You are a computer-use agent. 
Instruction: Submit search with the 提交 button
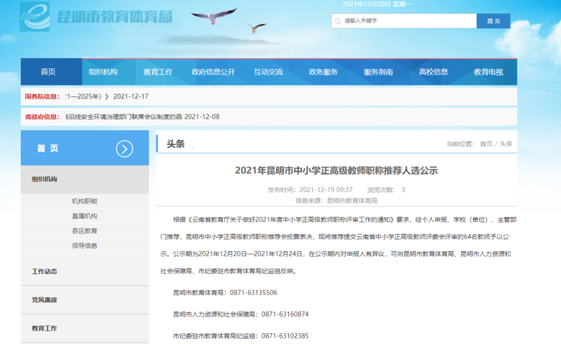pos(493,21)
